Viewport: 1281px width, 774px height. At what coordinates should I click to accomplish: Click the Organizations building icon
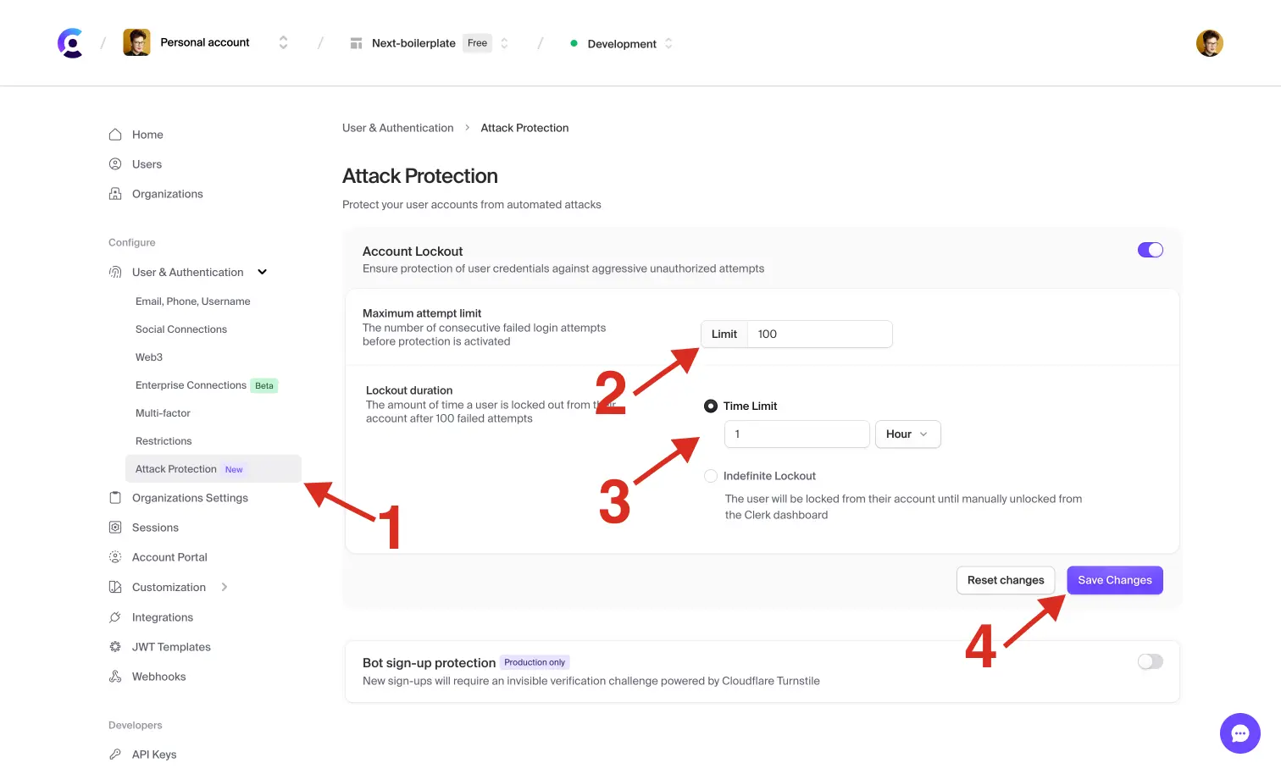coord(115,194)
